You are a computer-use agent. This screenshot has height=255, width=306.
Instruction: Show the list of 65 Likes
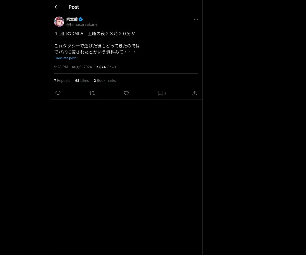pyautogui.click(x=82, y=81)
